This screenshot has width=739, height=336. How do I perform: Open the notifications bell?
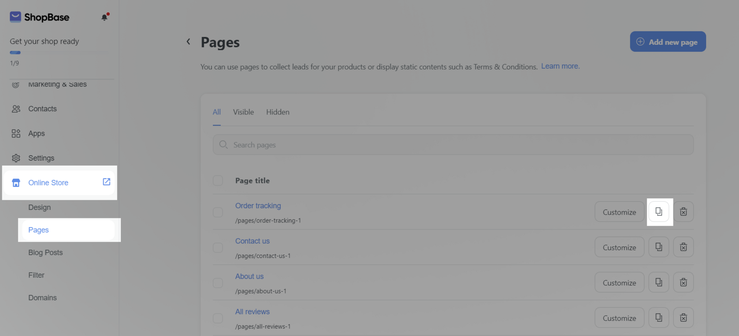[x=105, y=17]
